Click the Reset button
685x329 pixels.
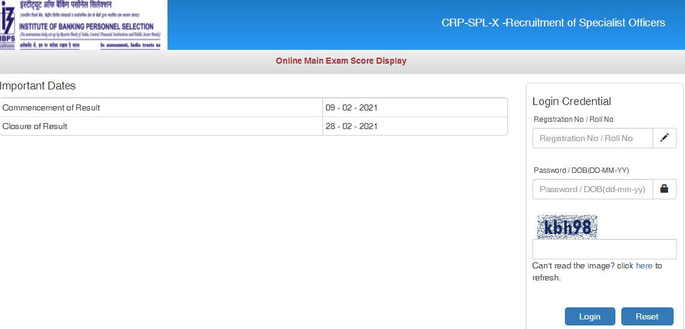[x=647, y=317]
